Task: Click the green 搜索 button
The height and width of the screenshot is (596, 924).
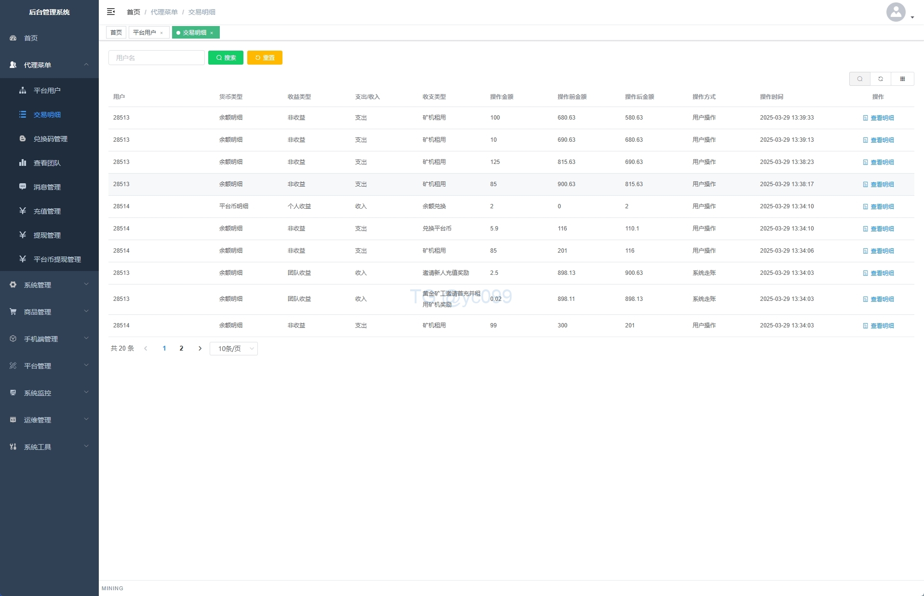Action: 226,58
